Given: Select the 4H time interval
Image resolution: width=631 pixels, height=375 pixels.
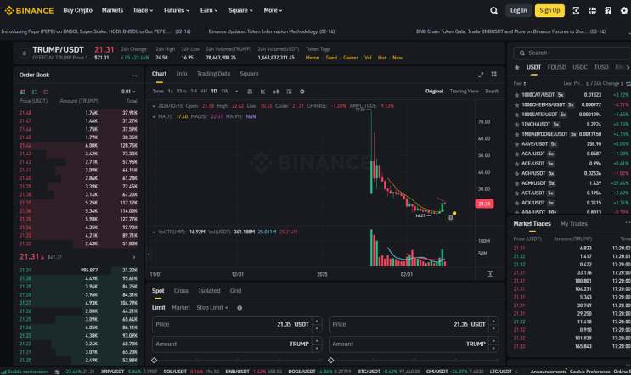Looking at the screenshot, I should tap(204, 92).
